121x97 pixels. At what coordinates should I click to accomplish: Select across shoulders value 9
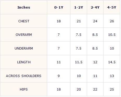click(59, 76)
